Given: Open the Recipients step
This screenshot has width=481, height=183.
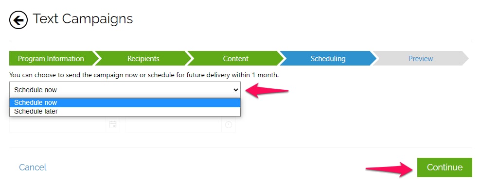Looking at the screenshot, I should [x=143, y=58].
